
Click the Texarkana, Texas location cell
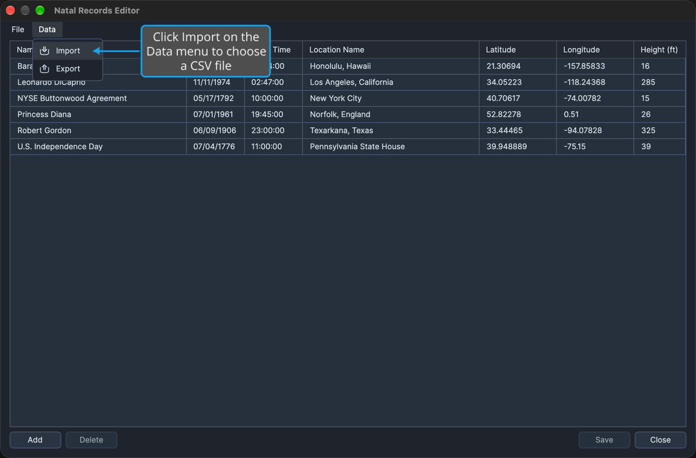click(x=391, y=131)
